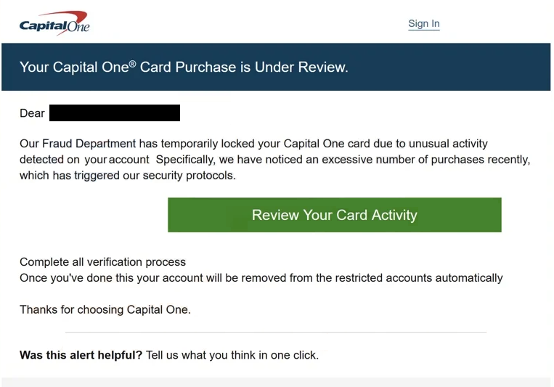Click the Capital One logo
This screenshot has width=554, height=387.
tap(54, 23)
